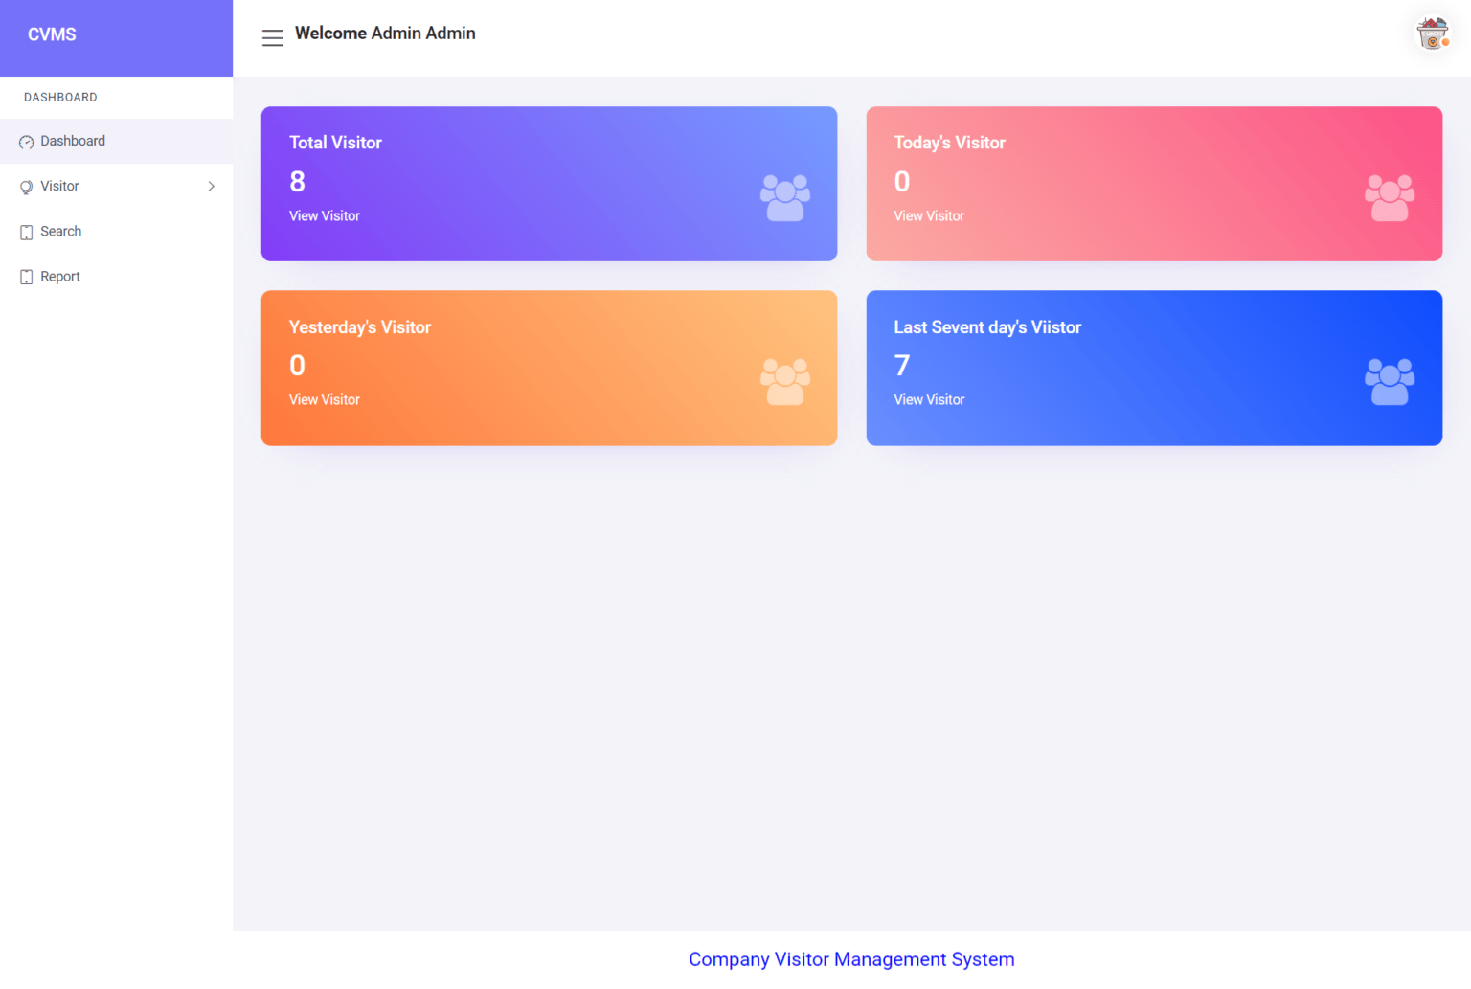The width and height of the screenshot is (1471, 989).
Task: Click the notification dot on the avatar
Action: (1447, 43)
